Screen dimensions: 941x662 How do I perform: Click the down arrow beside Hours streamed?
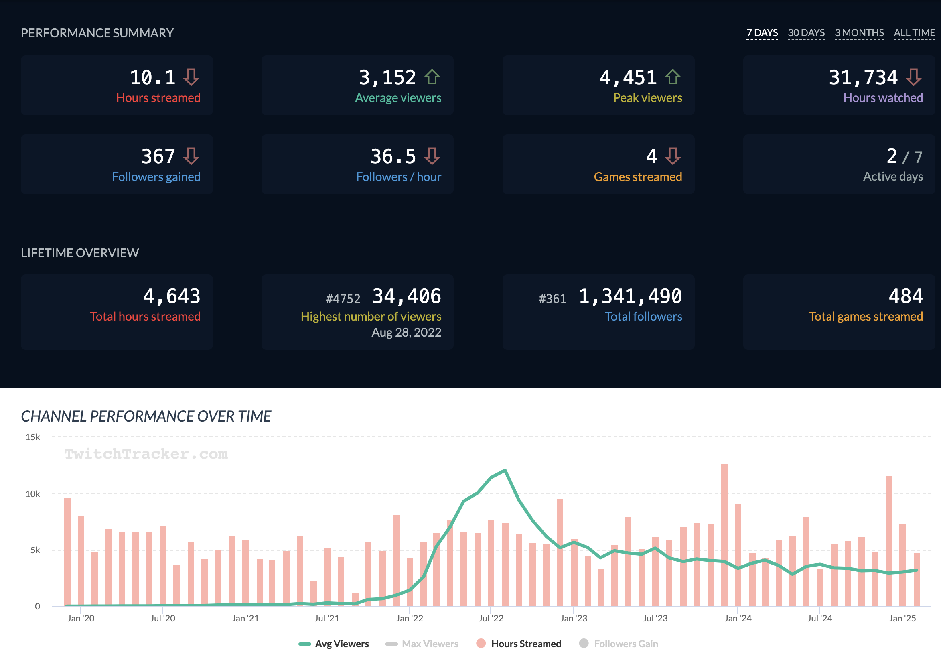(191, 77)
